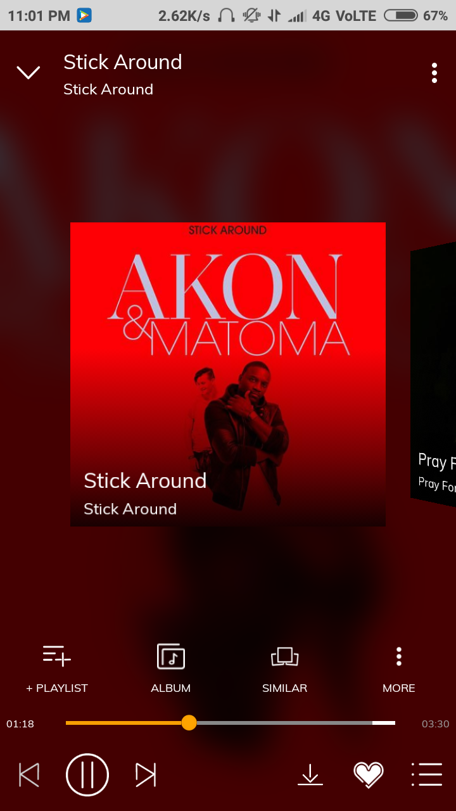Show Similar songs icon

click(x=285, y=656)
